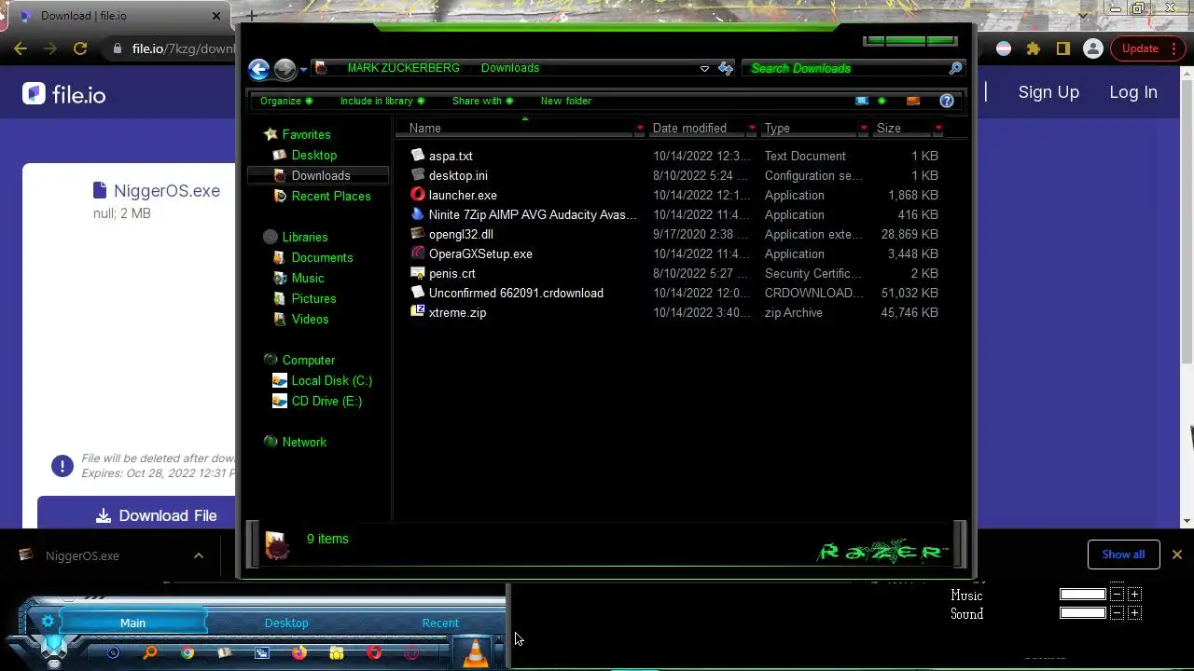Open Chrome from the taskbar
Viewport: 1194px width, 671px height.
(187, 653)
